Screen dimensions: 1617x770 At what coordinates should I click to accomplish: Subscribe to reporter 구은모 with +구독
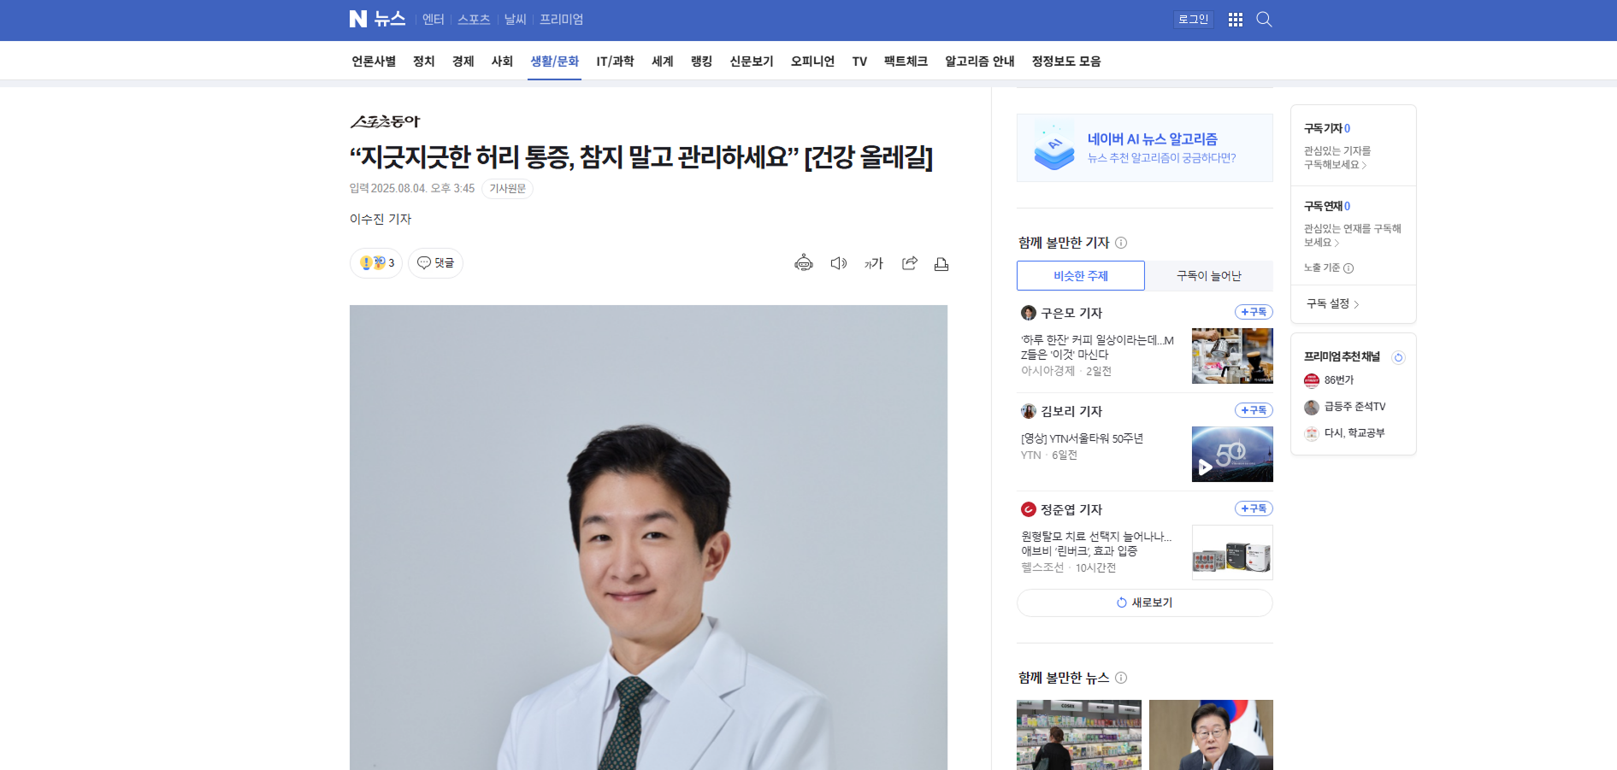1253,312
